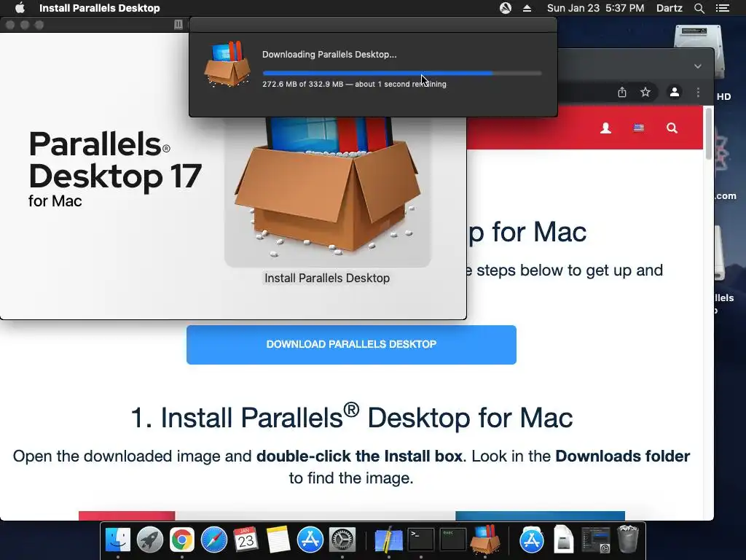Open the black exec icon in dock

click(452, 540)
